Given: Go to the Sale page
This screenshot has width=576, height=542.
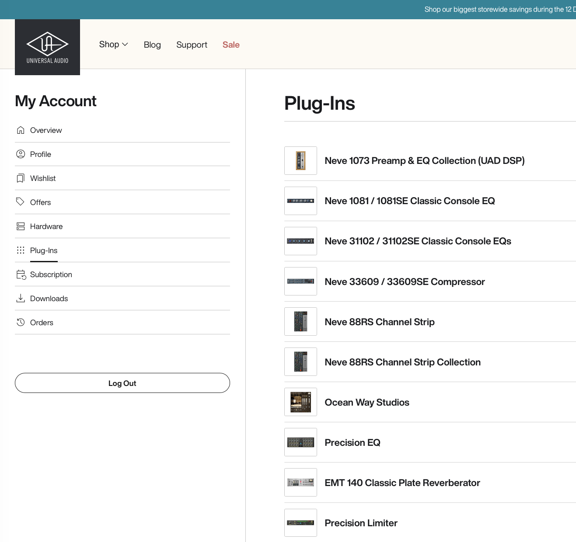Looking at the screenshot, I should [x=231, y=45].
